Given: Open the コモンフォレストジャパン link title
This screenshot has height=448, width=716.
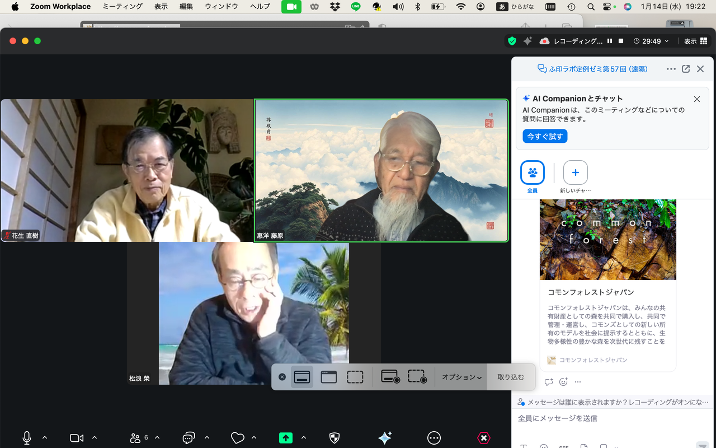Looking at the screenshot, I should [591, 292].
